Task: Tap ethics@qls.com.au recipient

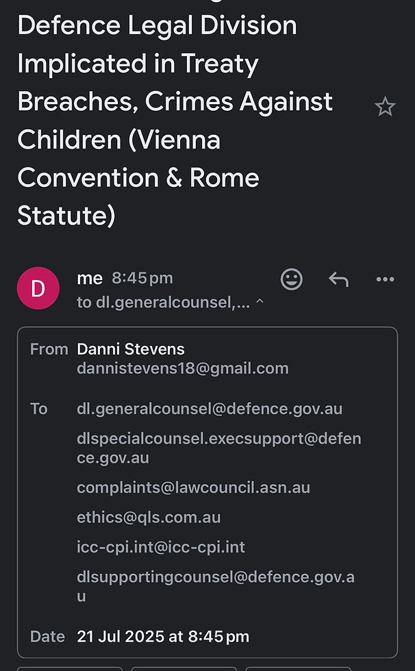Action: (x=149, y=518)
